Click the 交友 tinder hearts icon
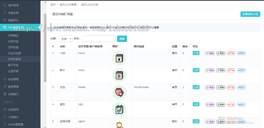264x128 pixels. [x=119, y=92]
